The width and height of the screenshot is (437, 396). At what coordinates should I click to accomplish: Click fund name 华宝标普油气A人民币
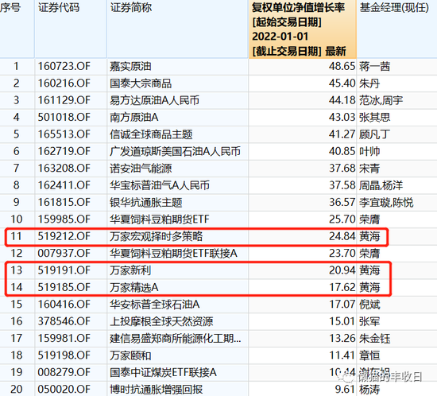(x=160, y=185)
